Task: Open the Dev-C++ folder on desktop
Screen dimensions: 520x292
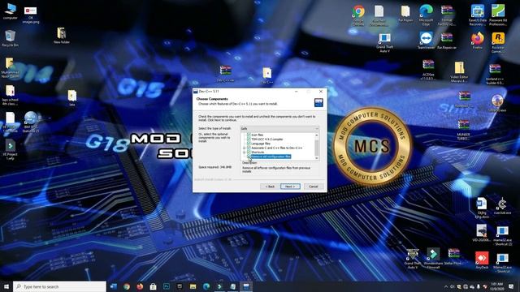Action: click(267, 75)
